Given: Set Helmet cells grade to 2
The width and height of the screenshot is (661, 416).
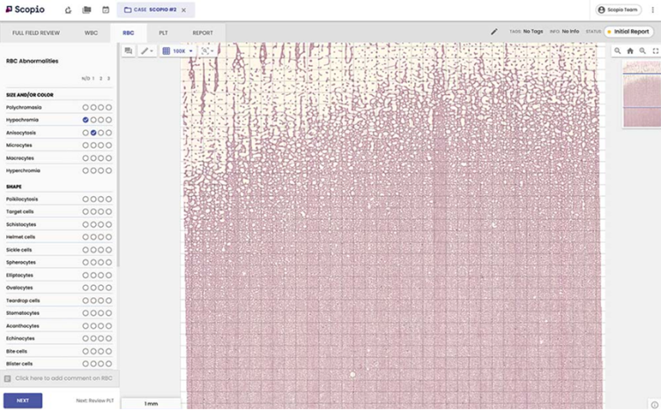Looking at the screenshot, I should [101, 237].
